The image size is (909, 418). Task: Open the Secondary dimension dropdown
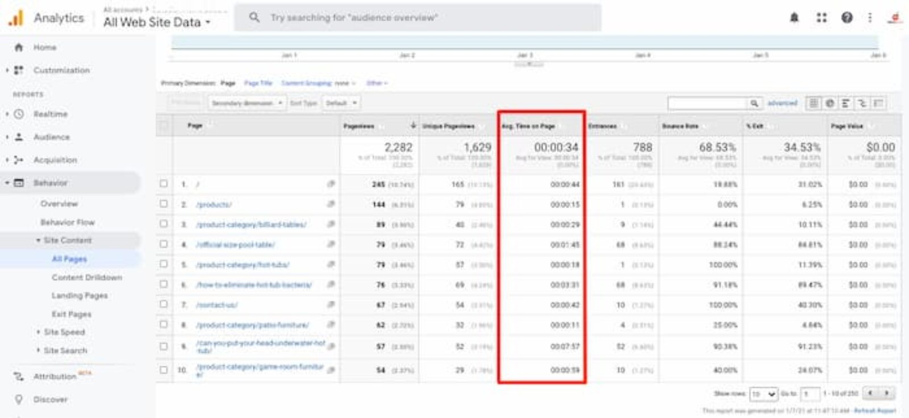pos(247,103)
